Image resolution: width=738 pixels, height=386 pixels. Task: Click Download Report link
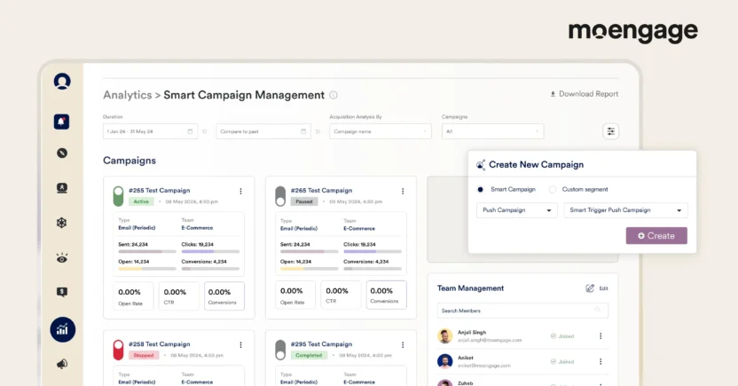click(584, 94)
